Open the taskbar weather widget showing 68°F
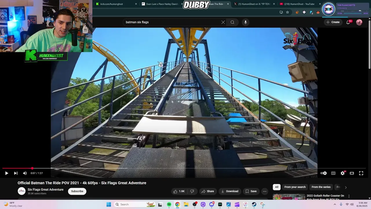 coord(13,204)
